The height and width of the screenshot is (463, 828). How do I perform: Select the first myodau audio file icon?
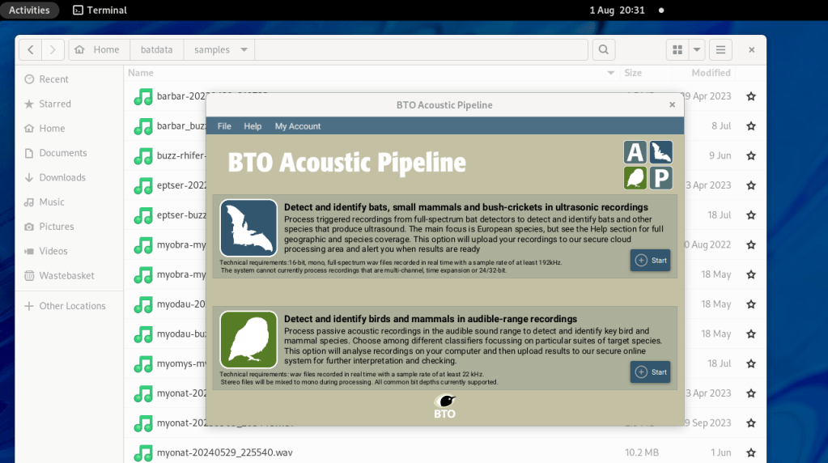pos(143,304)
